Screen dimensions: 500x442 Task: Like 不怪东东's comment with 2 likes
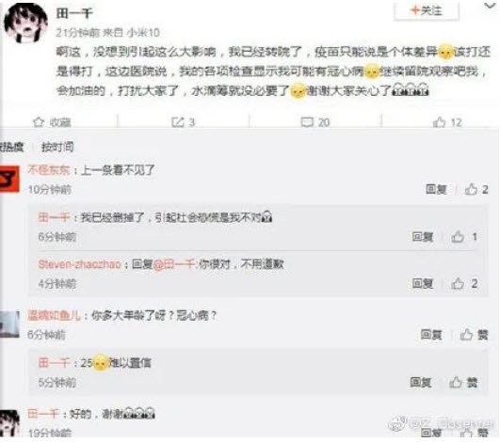(x=471, y=189)
